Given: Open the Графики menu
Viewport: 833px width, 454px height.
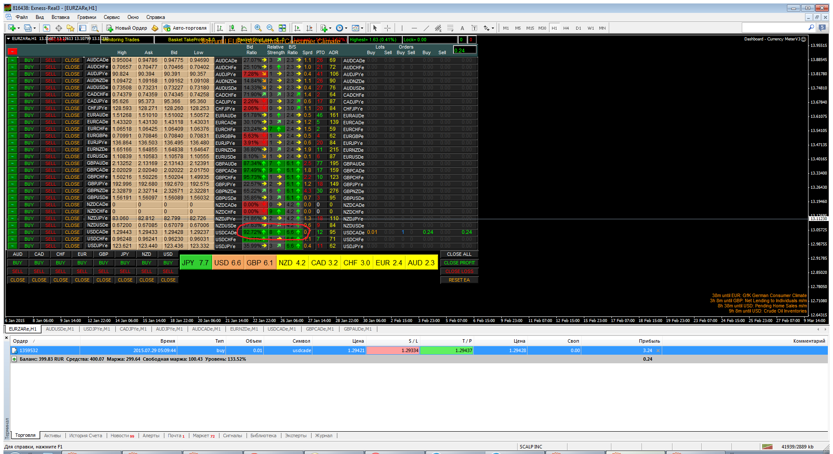Looking at the screenshot, I should (x=86, y=17).
